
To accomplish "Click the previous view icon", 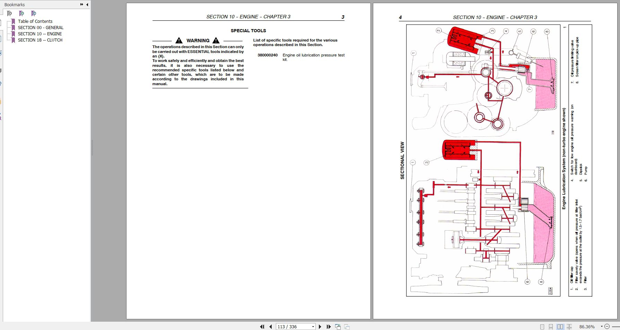I will click(338, 327).
